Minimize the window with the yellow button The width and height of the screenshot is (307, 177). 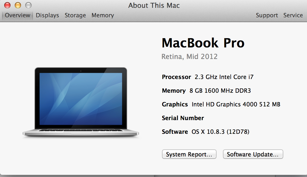(18, 5)
